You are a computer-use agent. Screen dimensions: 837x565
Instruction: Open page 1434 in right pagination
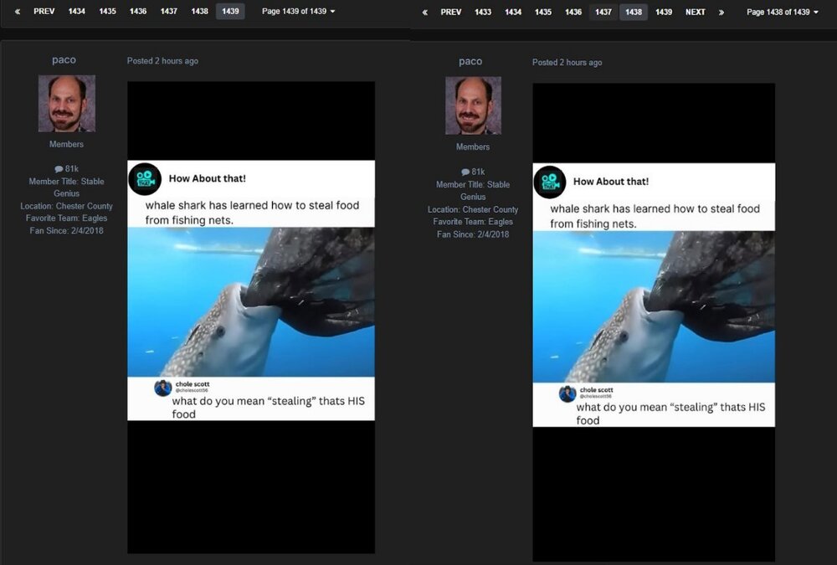click(x=513, y=12)
